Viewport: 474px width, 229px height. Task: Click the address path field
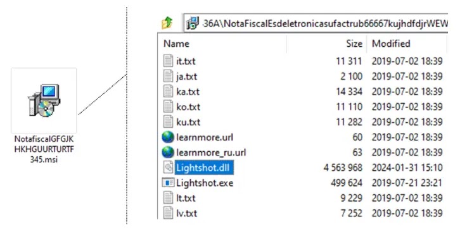(316, 23)
